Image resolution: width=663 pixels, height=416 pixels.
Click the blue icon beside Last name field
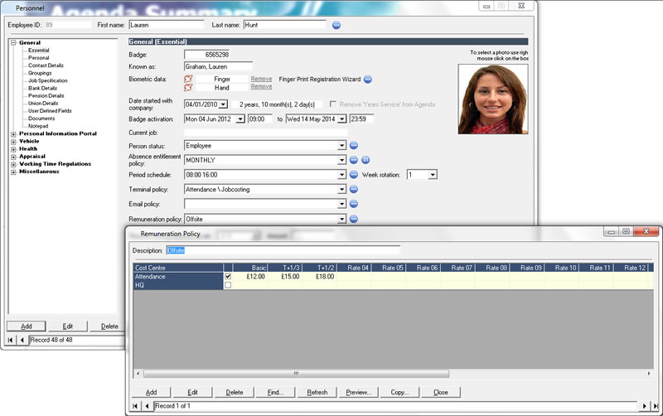(336, 25)
